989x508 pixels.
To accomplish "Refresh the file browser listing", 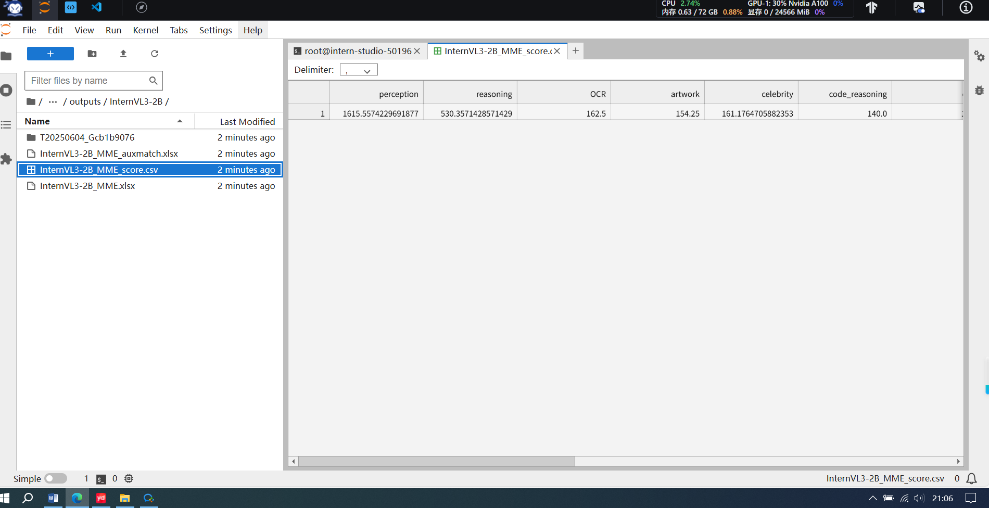I will coord(154,54).
